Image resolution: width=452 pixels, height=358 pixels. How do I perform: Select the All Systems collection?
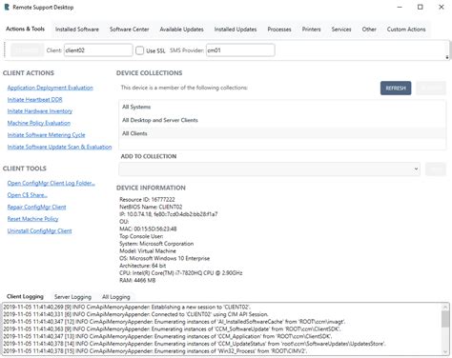click(x=282, y=107)
